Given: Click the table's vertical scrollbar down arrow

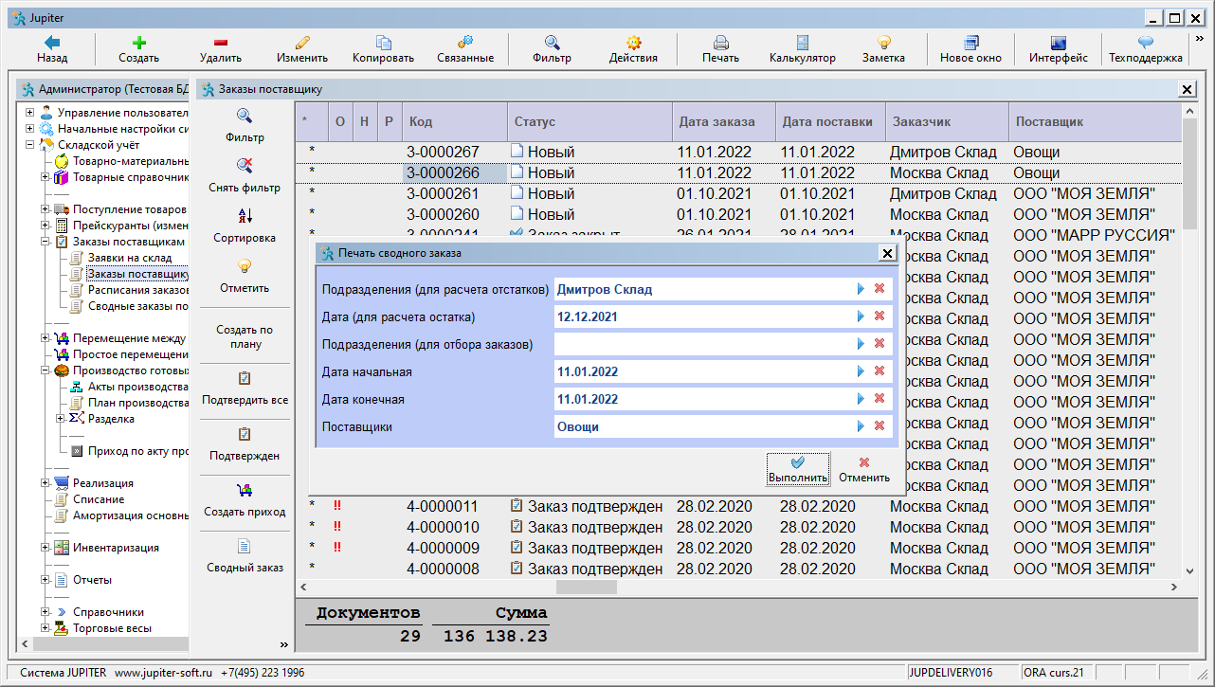Looking at the screenshot, I should 1188,570.
